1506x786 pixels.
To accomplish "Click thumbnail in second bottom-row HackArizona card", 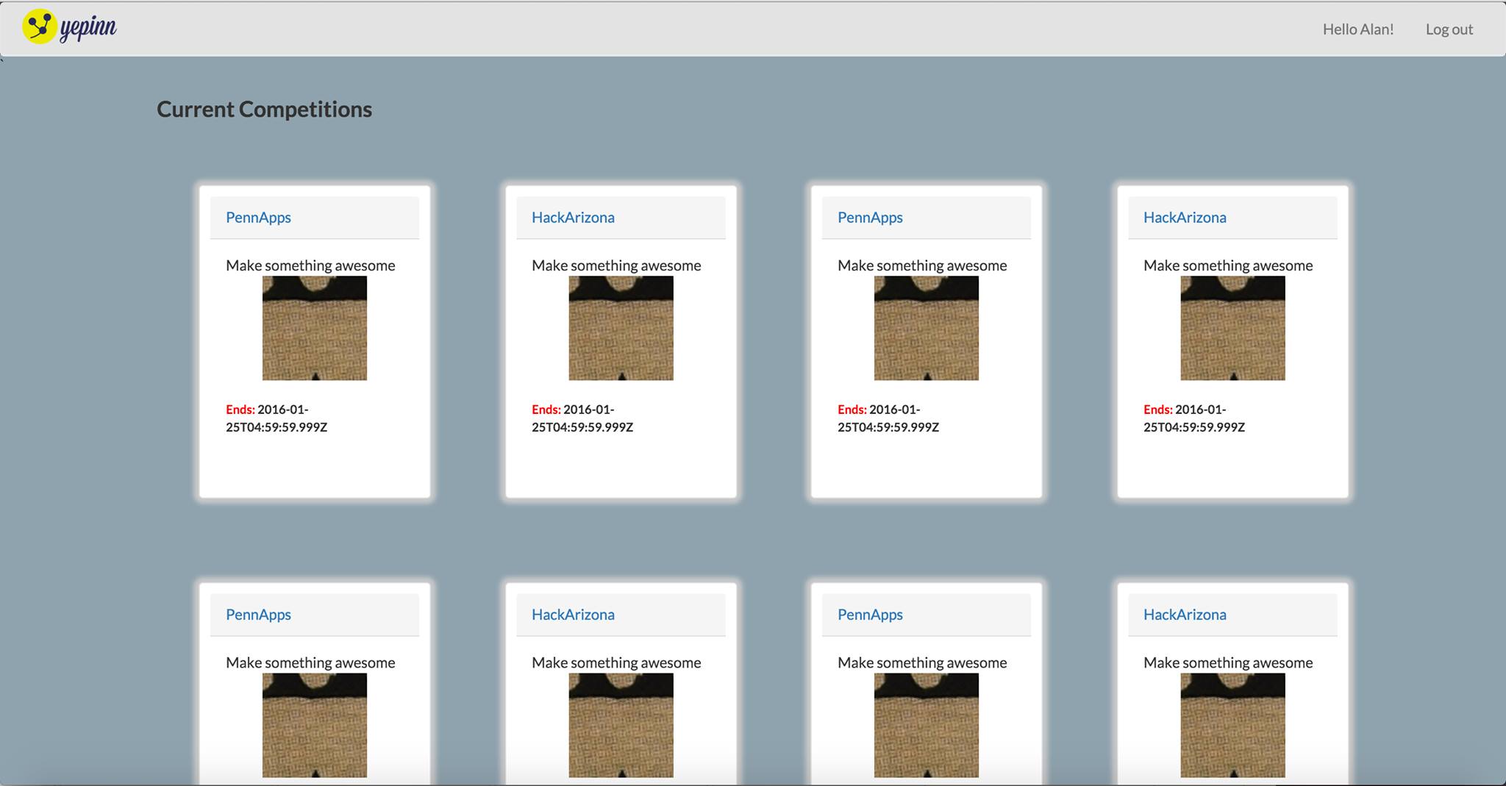I will click(621, 725).
